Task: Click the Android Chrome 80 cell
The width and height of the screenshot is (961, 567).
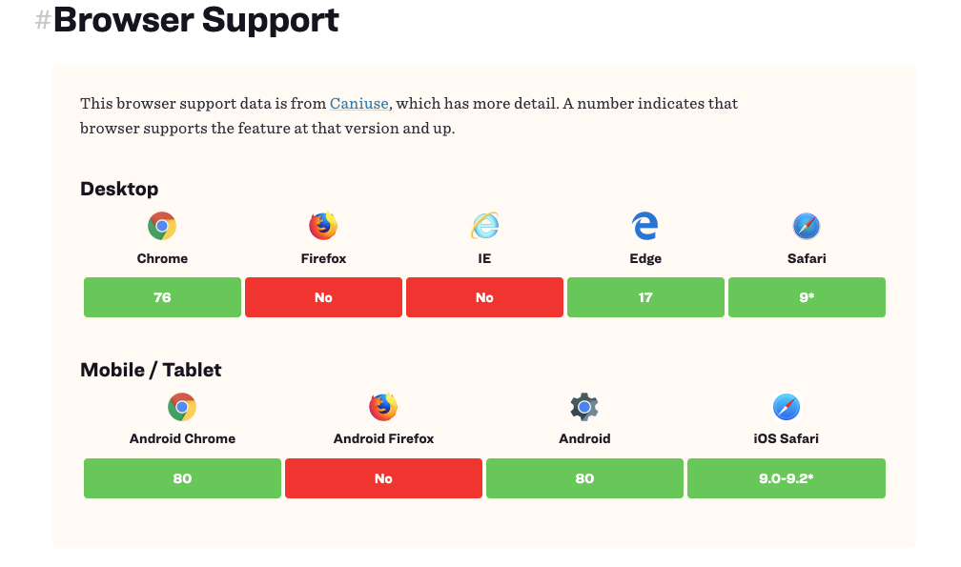Action: pos(182,478)
